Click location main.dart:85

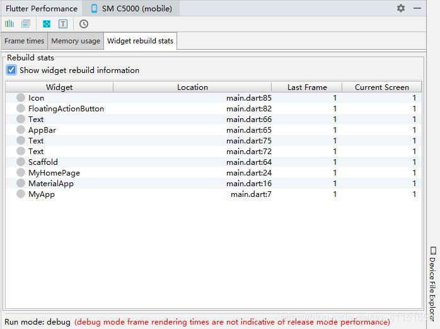coord(249,98)
